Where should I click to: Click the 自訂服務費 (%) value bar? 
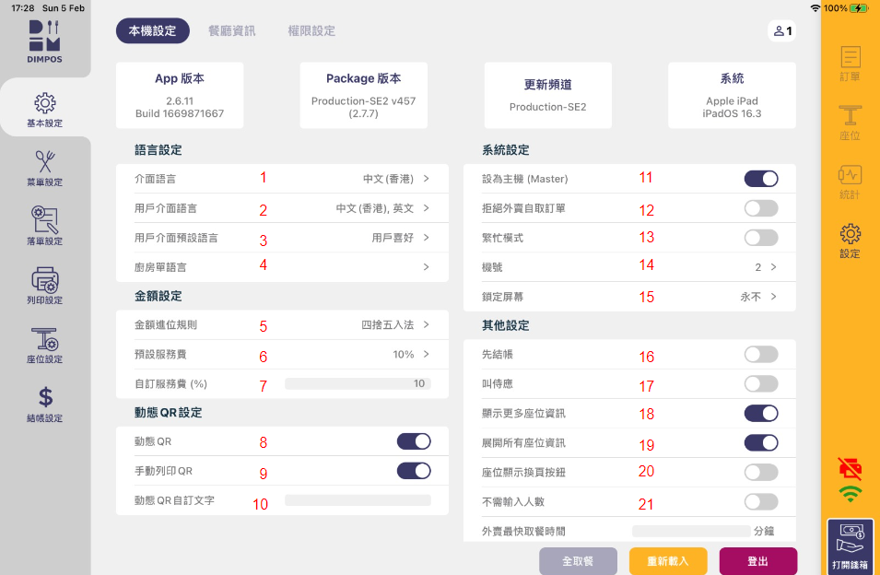(358, 383)
